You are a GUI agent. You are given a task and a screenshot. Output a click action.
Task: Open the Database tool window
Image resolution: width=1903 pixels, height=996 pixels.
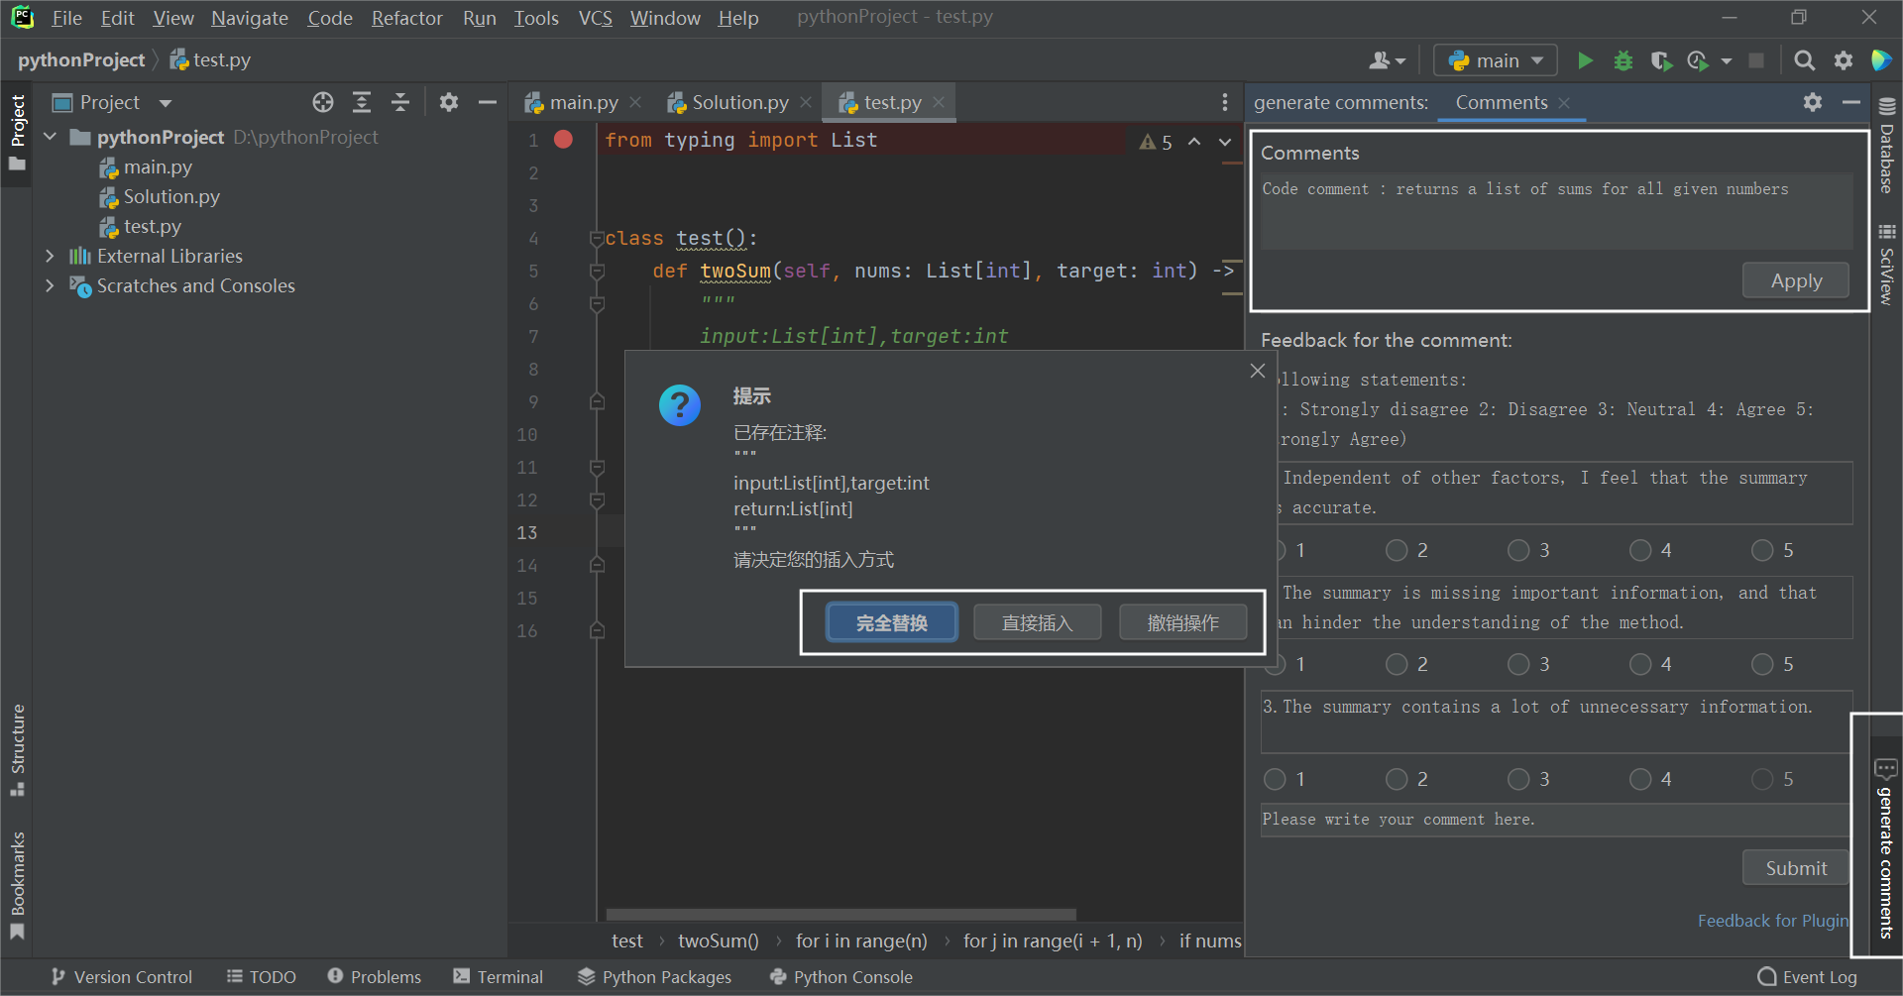point(1887,146)
